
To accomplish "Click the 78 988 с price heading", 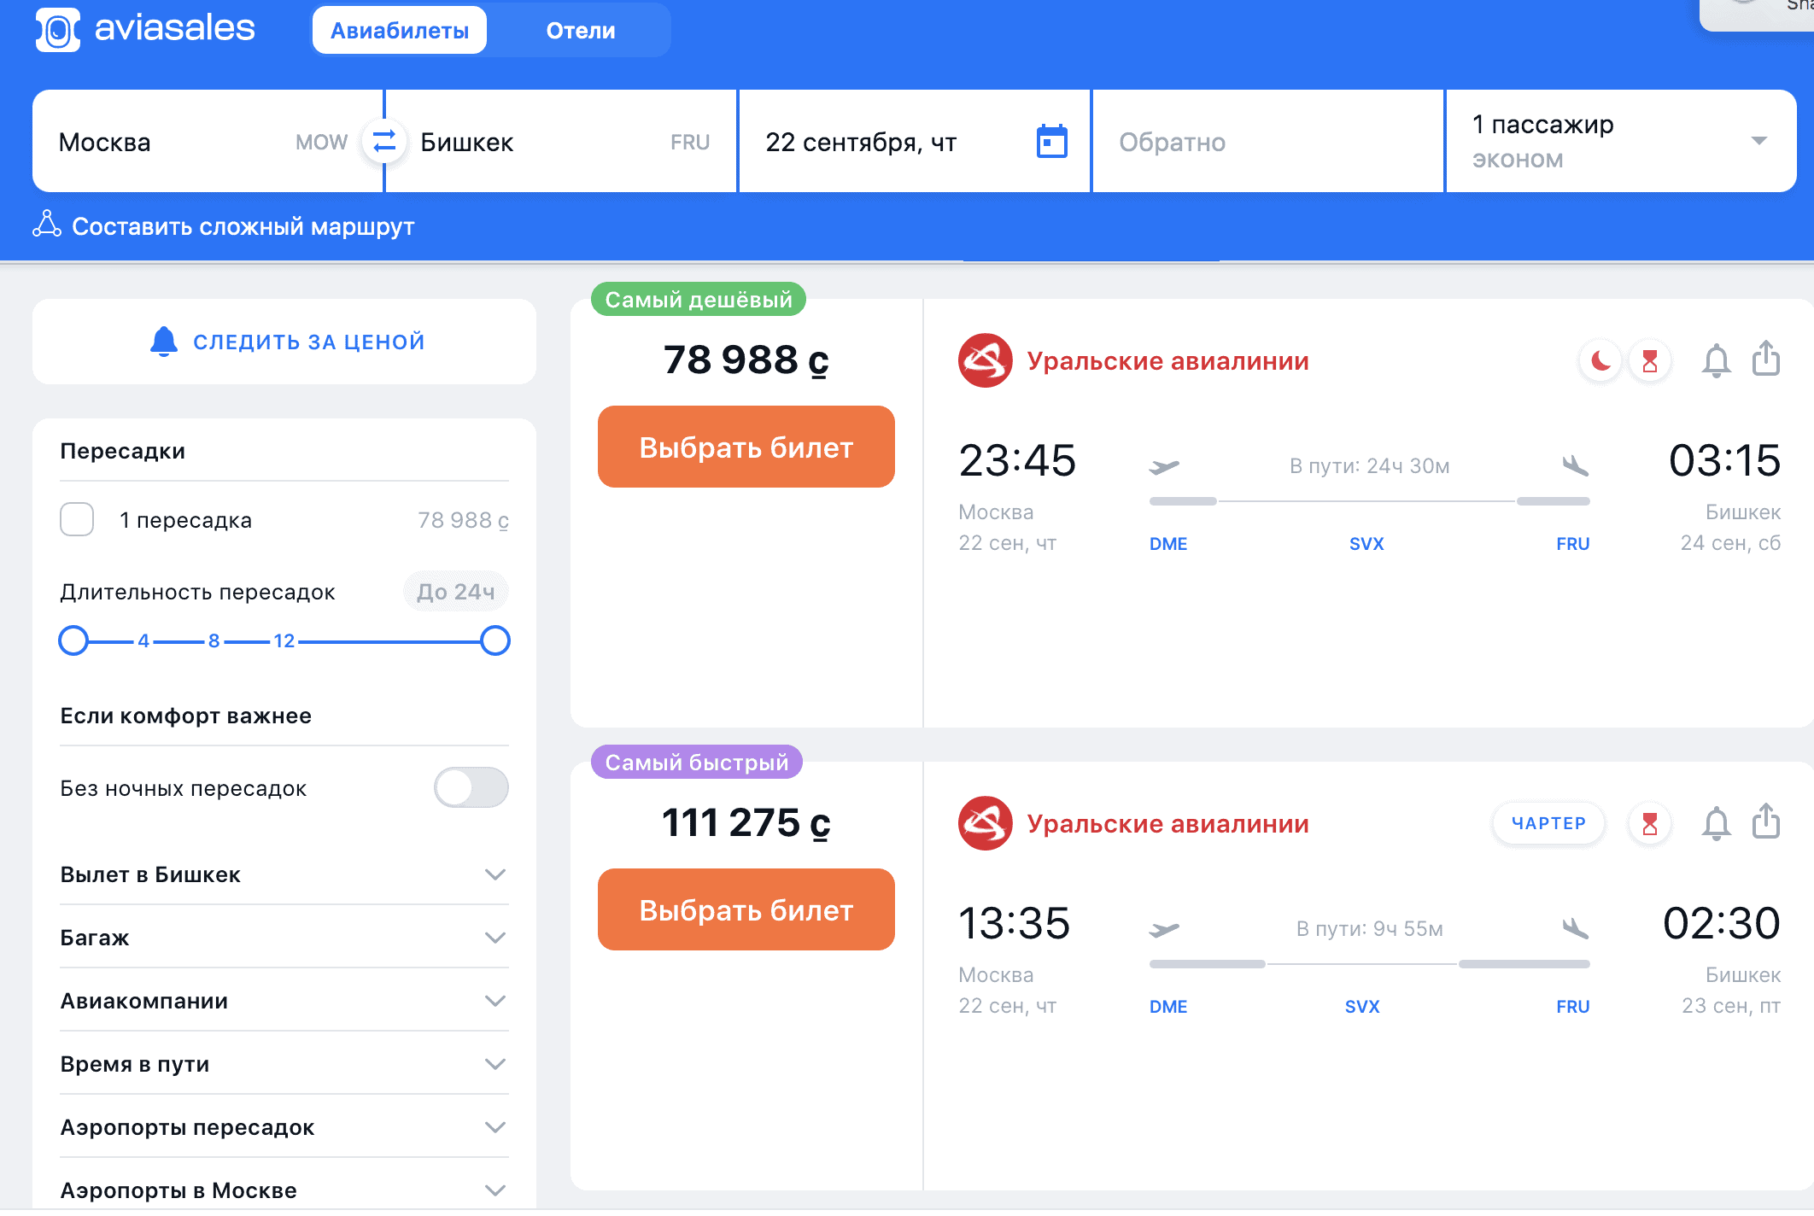I will (746, 360).
